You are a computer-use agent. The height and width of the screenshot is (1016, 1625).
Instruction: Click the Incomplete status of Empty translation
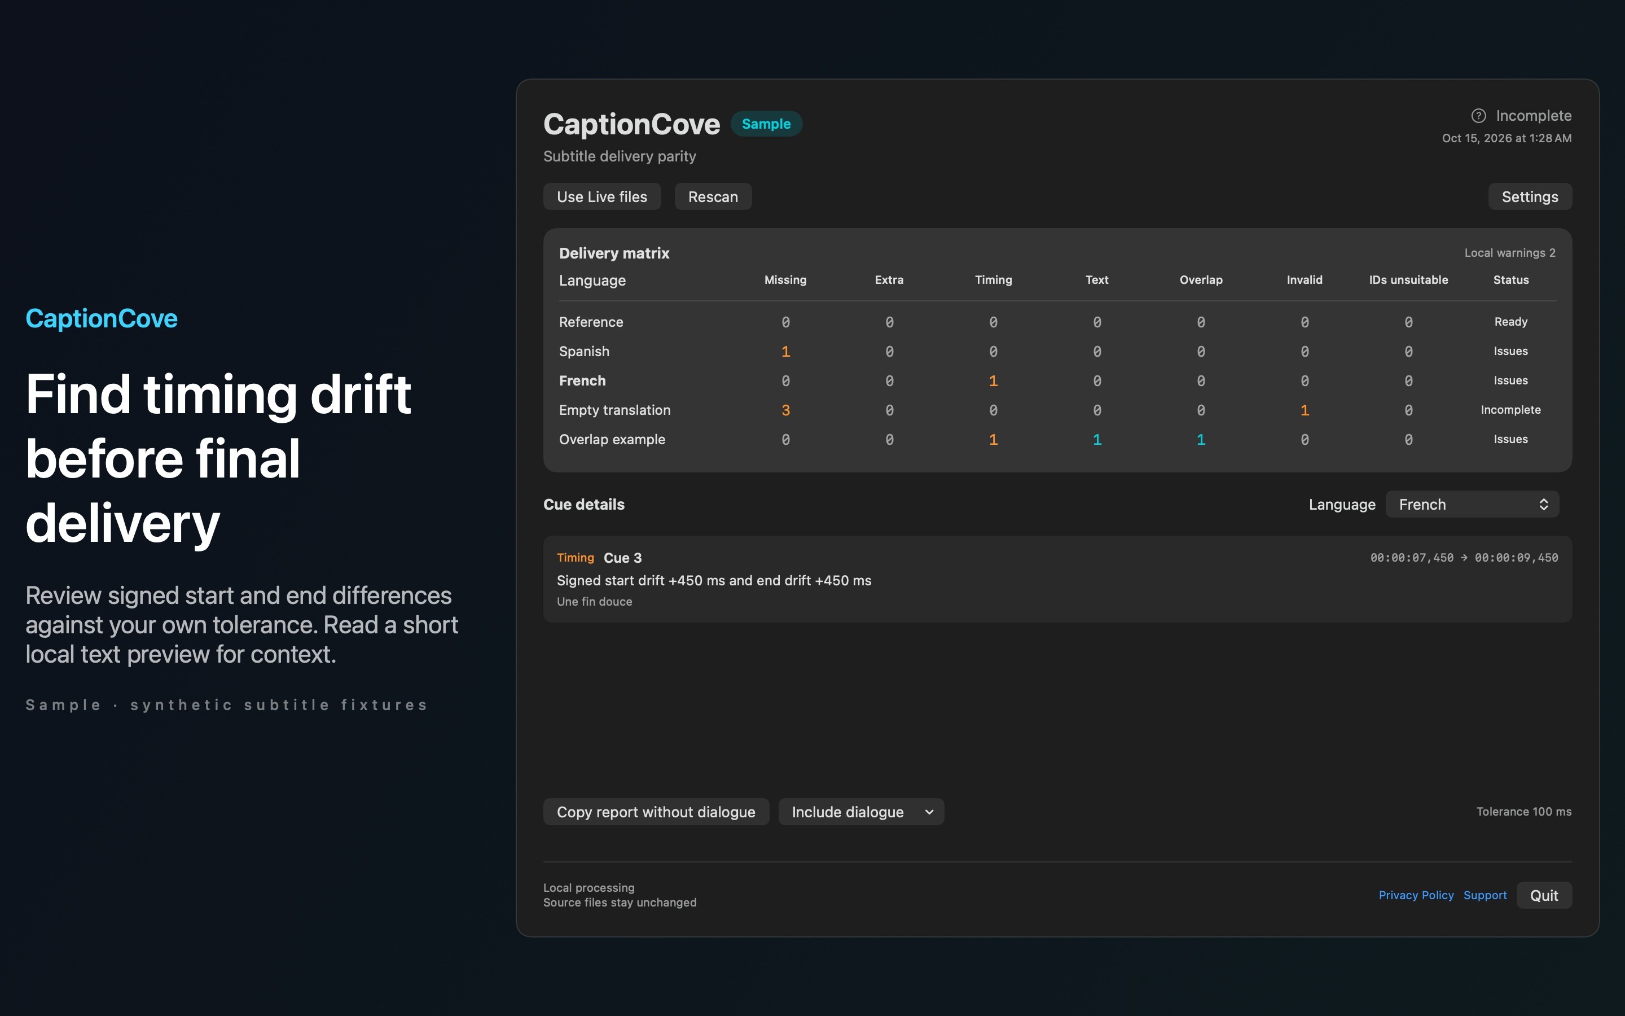click(x=1510, y=410)
